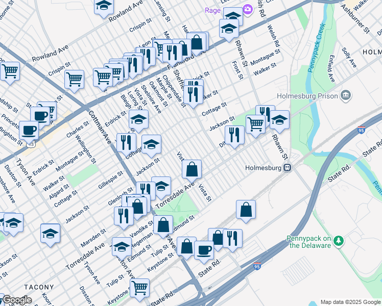382x306 pixels.
Task: Click the restaurant marker near Walker St and Sheffield
Action: [x=194, y=94]
